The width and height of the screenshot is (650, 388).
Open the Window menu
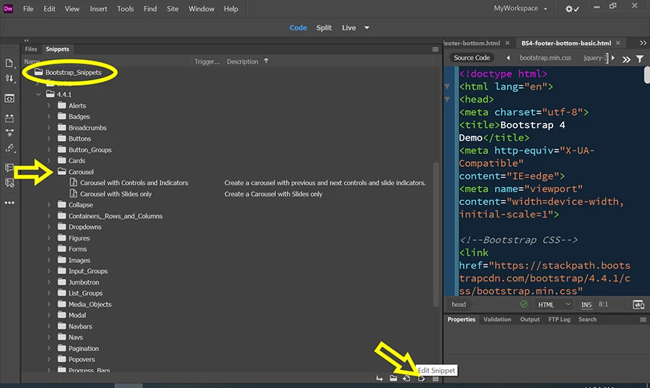coord(201,9)
